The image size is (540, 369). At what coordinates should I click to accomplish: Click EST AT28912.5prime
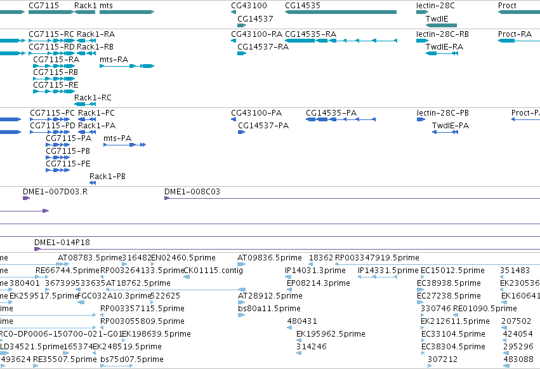click(x=270, y=297)
